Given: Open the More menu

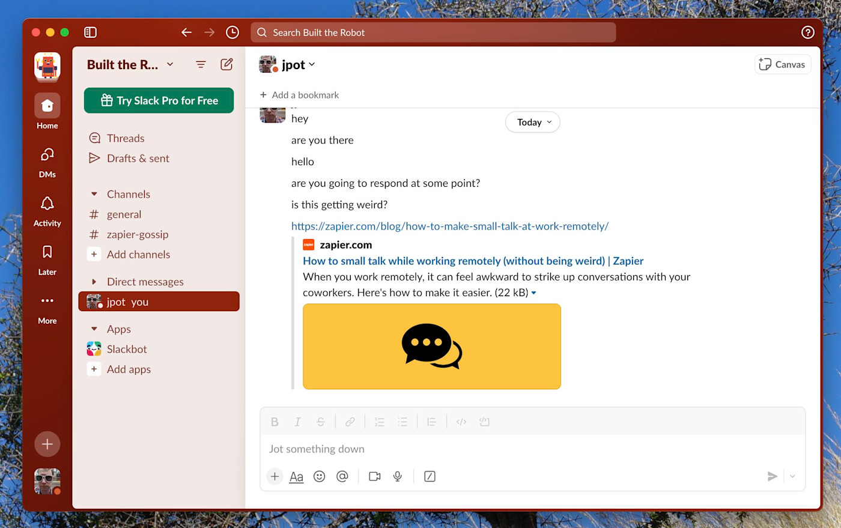Looking at the screenshot, I should pos(47,309).
